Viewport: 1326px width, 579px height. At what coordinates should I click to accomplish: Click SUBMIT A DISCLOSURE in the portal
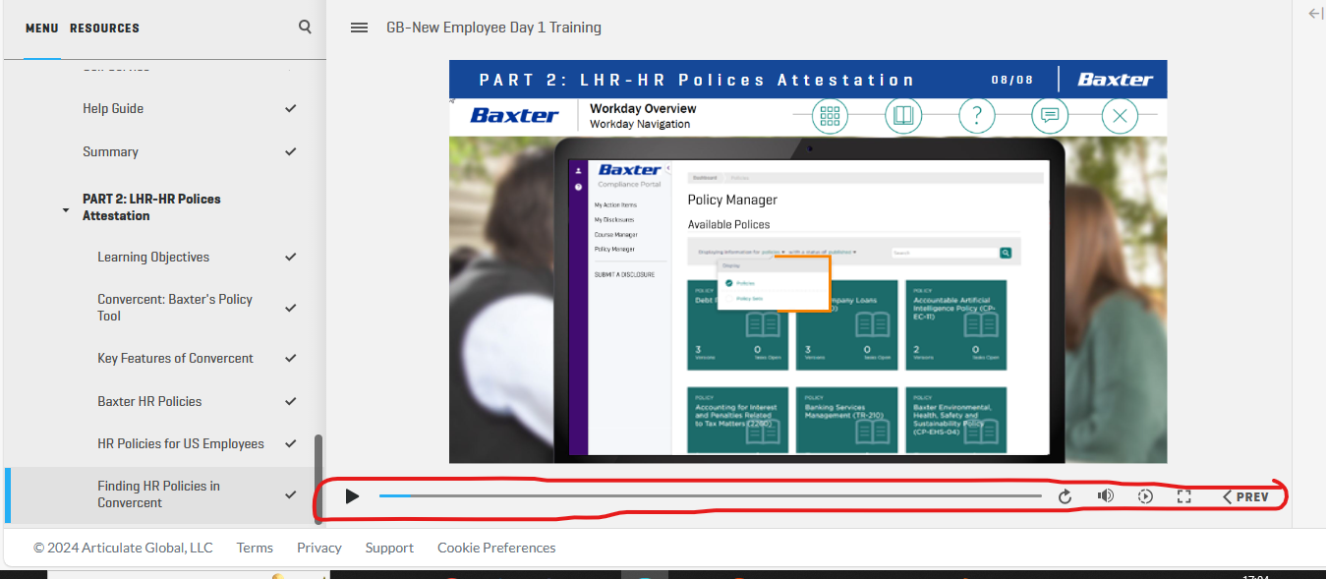click(624, 274)
